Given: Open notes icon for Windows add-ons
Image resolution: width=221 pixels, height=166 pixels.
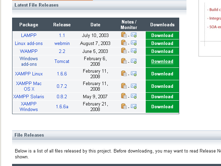Looking at the screenshot, I should point(124,61).
